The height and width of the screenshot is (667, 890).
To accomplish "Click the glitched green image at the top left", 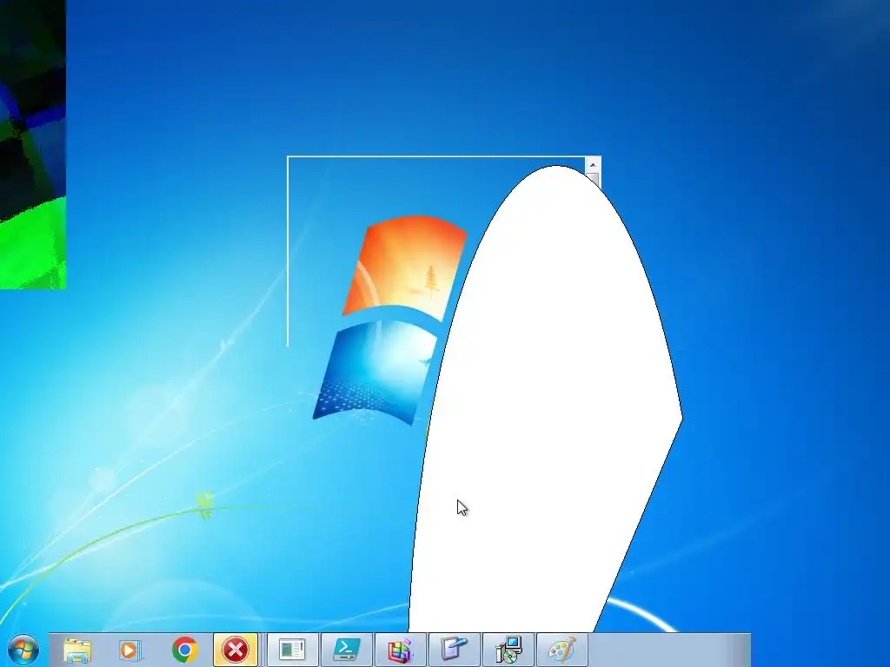I will click(x=33, y=144).
